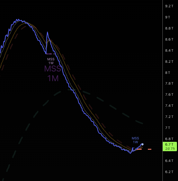Click the 8 T price axis label
This screenshot has width=178, height=181.
point(168,73)
